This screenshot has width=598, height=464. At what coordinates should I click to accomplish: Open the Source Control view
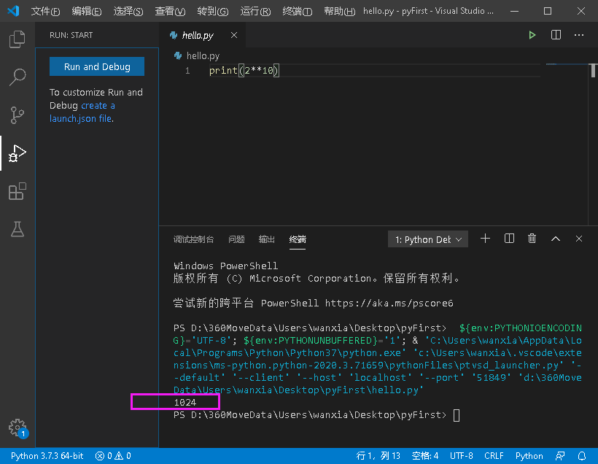16,115
